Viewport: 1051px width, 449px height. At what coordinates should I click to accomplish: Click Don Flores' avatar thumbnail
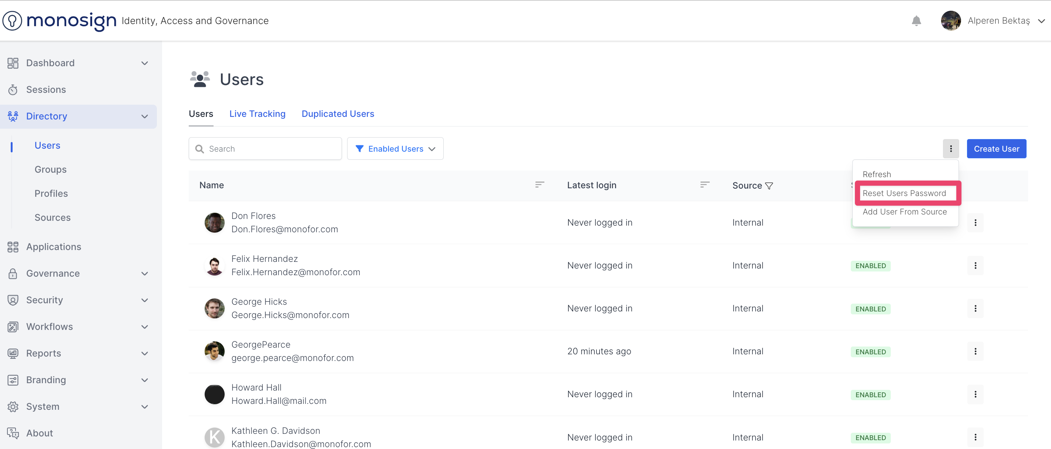pyautogui.click(x=214, y=223)
